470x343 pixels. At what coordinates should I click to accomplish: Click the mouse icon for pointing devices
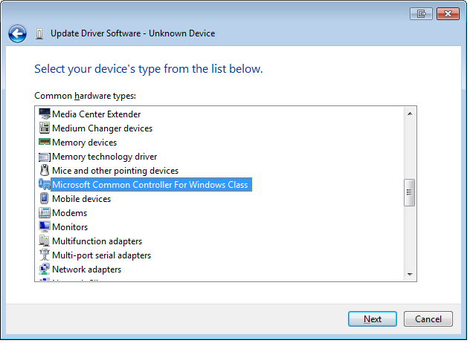(45, 171)
